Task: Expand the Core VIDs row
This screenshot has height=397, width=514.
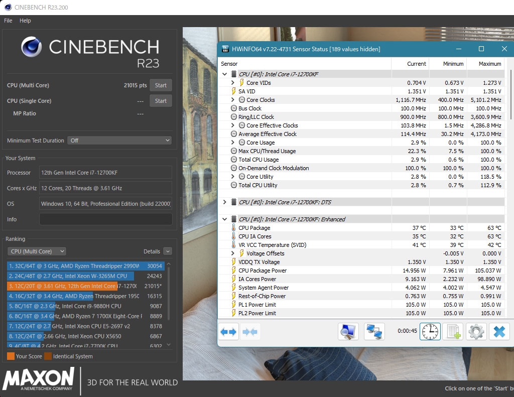Action: (233, 83)
